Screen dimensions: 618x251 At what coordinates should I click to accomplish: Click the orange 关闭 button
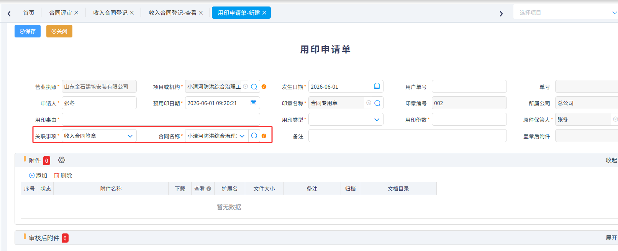59,31
